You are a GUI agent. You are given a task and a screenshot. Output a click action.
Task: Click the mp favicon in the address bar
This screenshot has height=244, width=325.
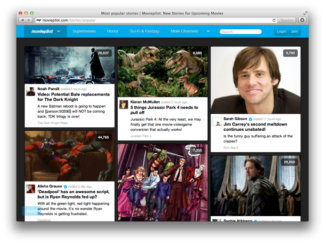click(x=39, y=20)
